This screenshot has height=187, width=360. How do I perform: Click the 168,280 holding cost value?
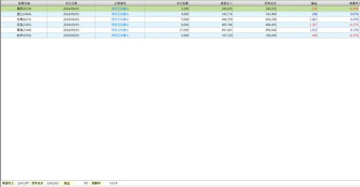click(271, 36)
